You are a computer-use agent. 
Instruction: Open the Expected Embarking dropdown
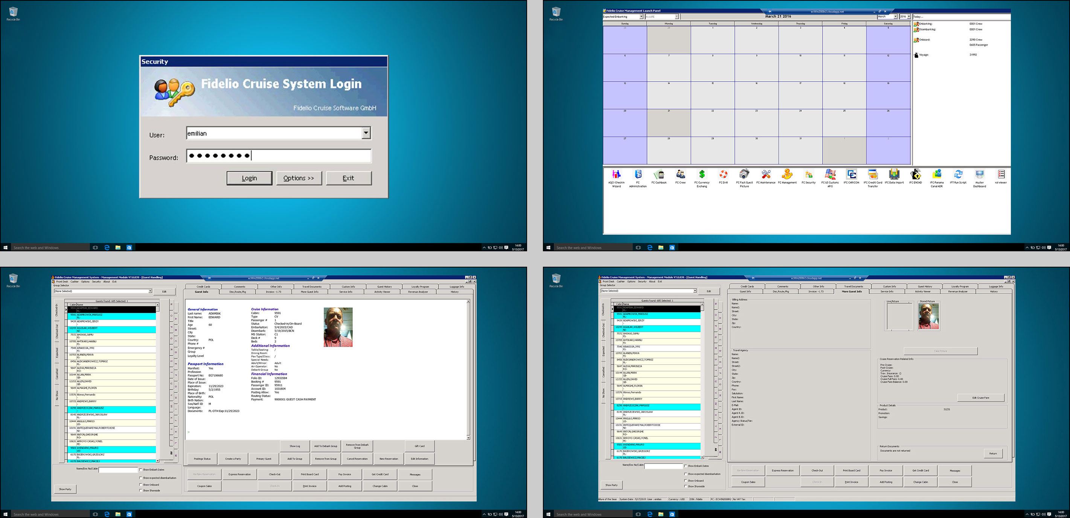point(641,17)
